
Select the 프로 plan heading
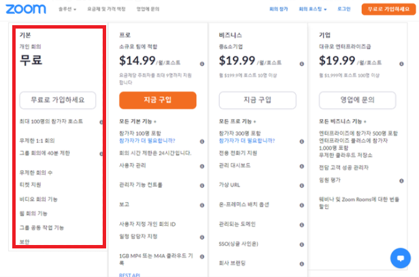(124, 35)
